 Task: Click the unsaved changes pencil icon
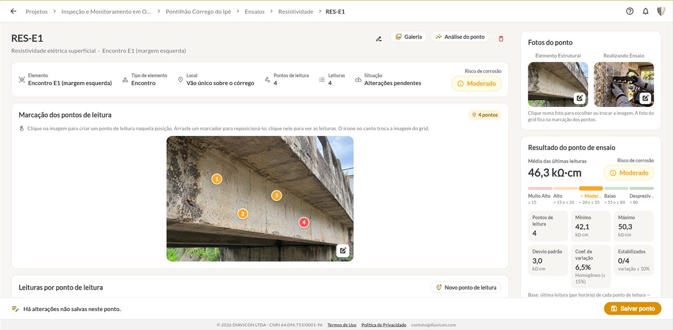tap(15, 309)
